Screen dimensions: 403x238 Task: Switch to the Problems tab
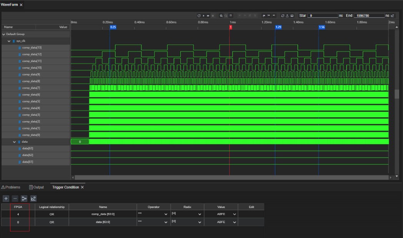[x=11, y=187]
